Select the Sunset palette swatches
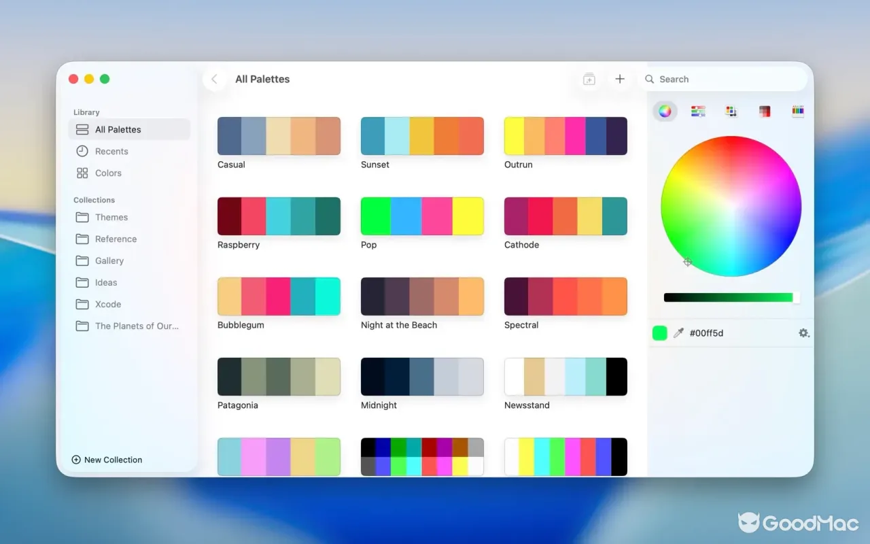 (422, 136)
